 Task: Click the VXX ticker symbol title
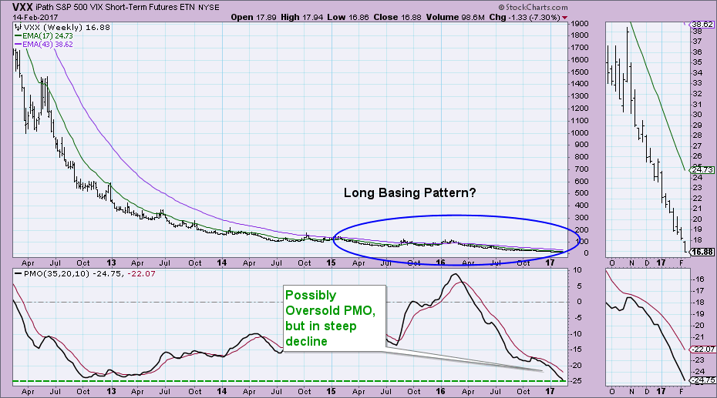17,6
